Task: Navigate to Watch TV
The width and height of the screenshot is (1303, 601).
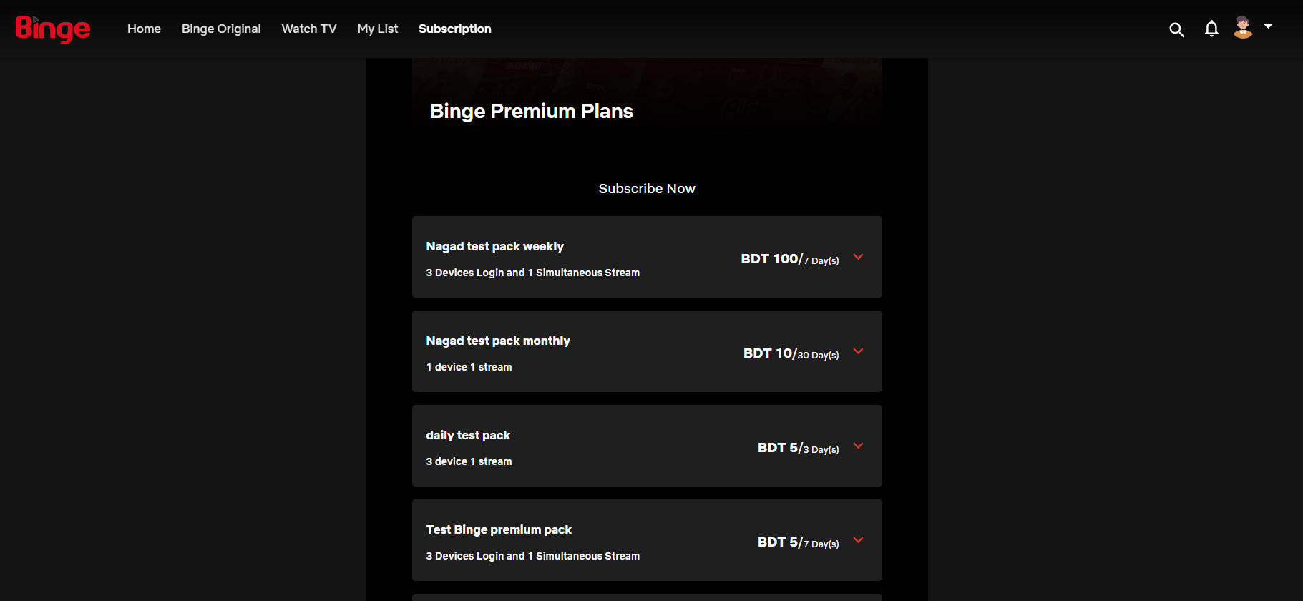Action: [x=309, y=29]
